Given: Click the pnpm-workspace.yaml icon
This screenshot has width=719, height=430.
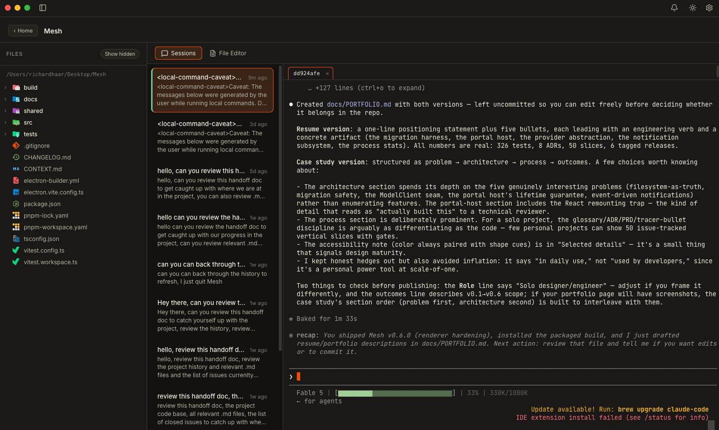Looking at the screenshot, I should (x=16, y=227).
